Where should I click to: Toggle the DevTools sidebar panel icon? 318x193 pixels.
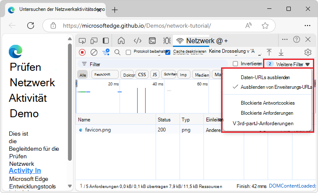(106, 41)
